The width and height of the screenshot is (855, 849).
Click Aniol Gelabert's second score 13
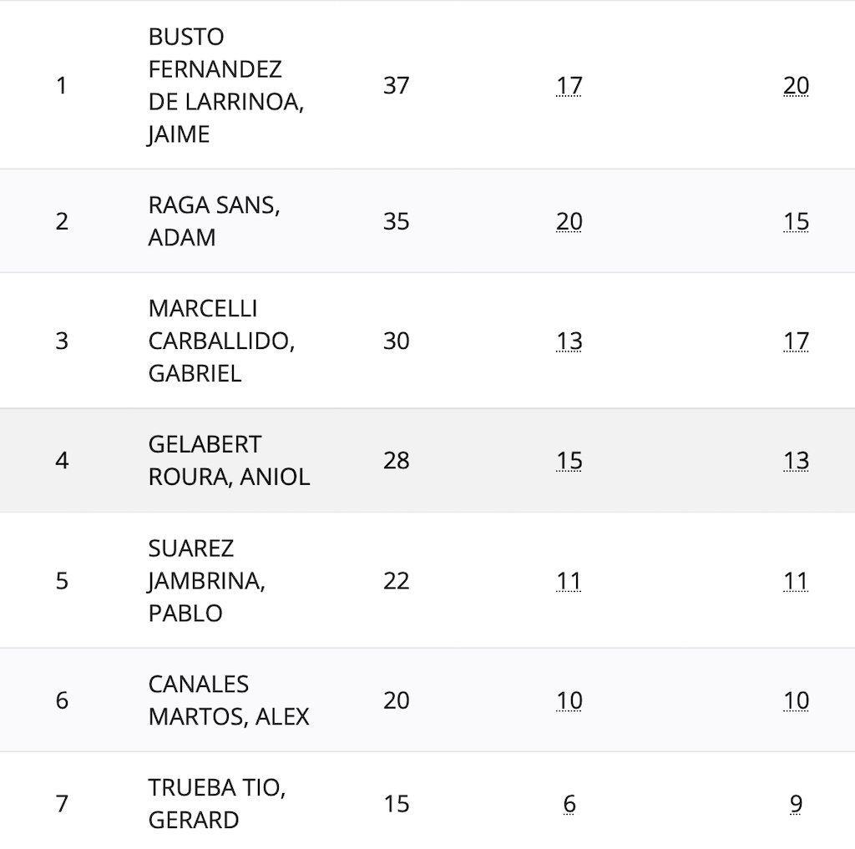(x=796, y=460)
